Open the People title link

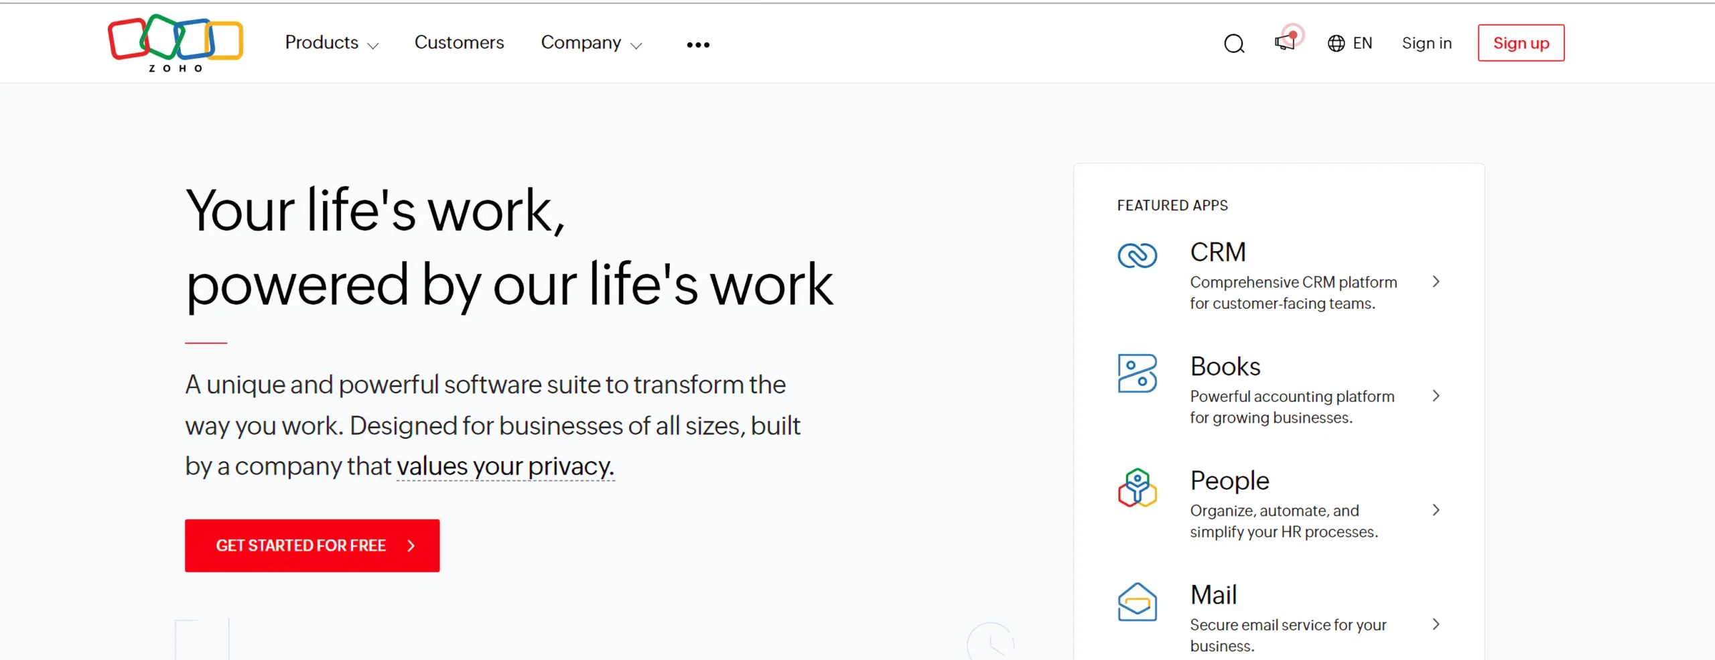(x=1229, y=481)
